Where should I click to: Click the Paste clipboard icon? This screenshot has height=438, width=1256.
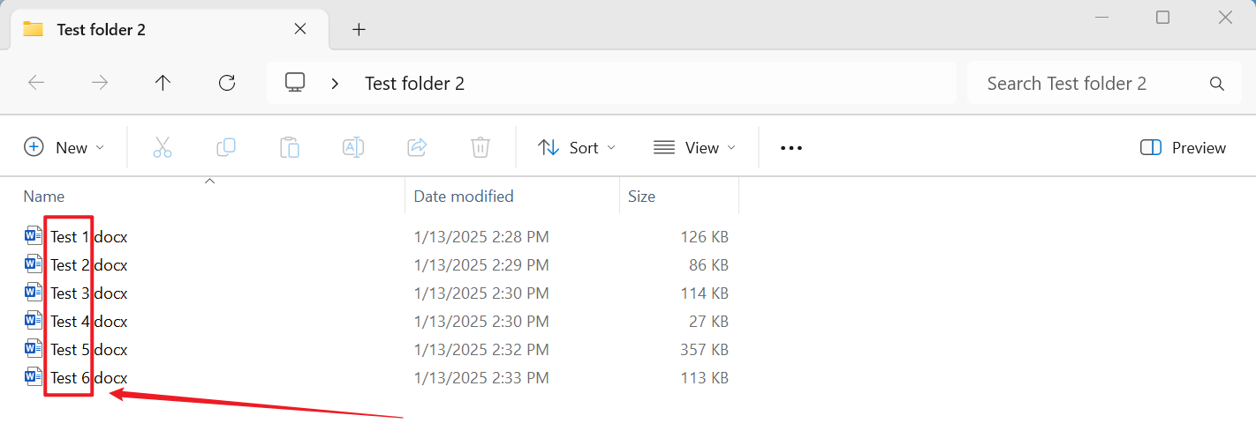click(290, 148)
